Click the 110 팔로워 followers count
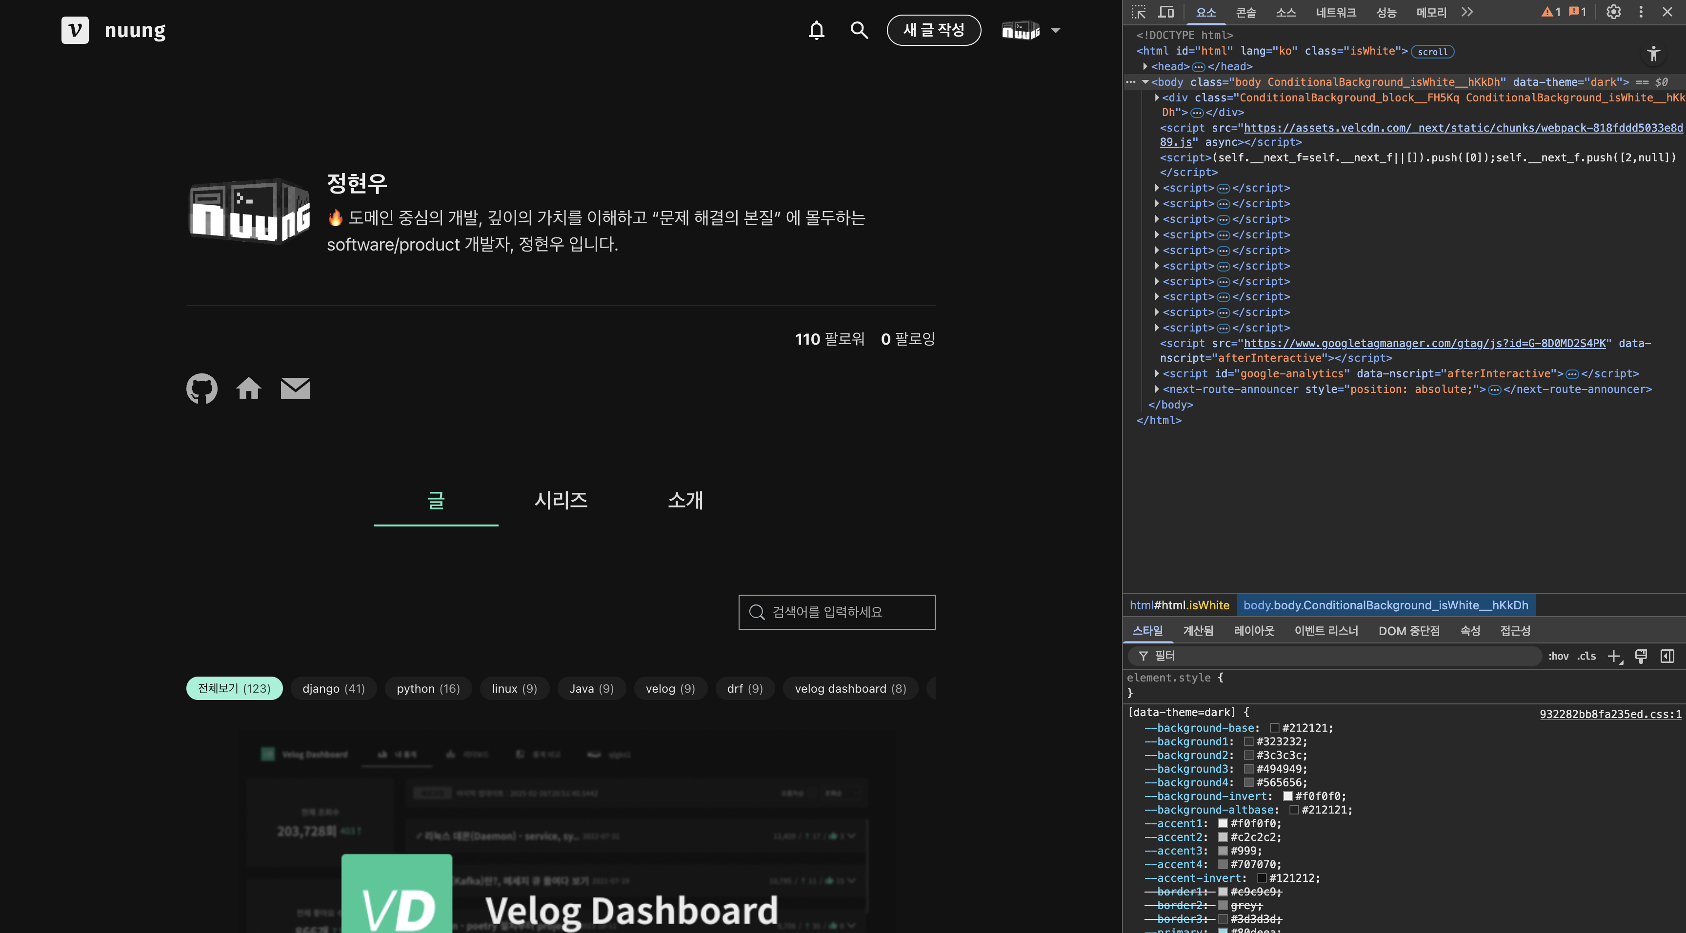 [830, 339]
